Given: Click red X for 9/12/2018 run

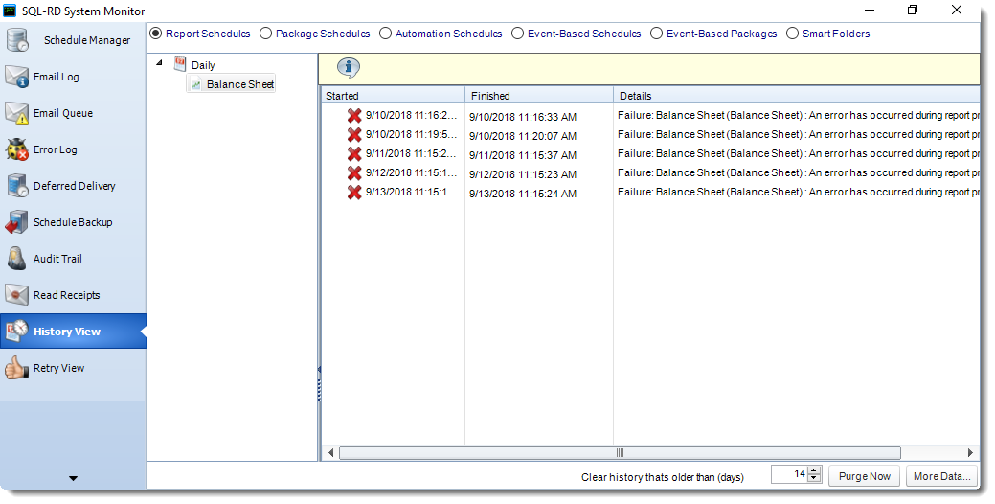Looking at the screenshot, I should [354, 172].
